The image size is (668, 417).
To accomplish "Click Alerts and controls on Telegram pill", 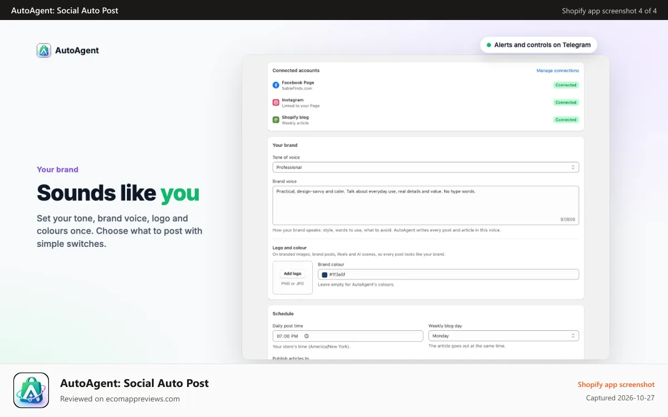I will click(539, 45).
